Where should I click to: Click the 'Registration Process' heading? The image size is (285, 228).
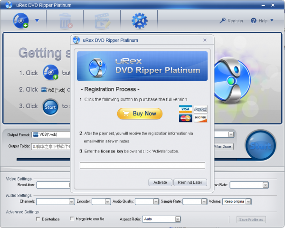pos(110,89)
